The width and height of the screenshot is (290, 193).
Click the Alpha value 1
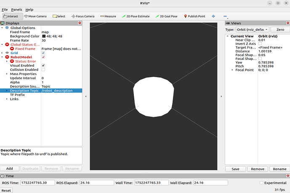click(43, 82)
